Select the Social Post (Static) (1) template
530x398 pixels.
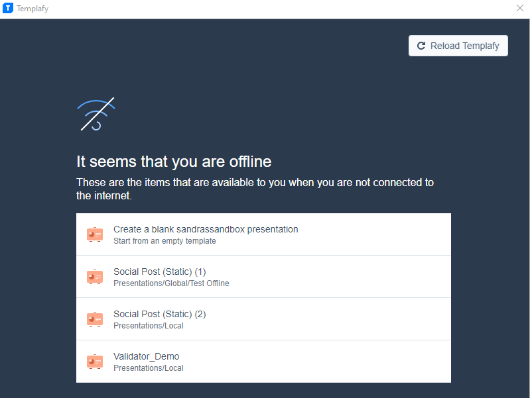[263, 276]
